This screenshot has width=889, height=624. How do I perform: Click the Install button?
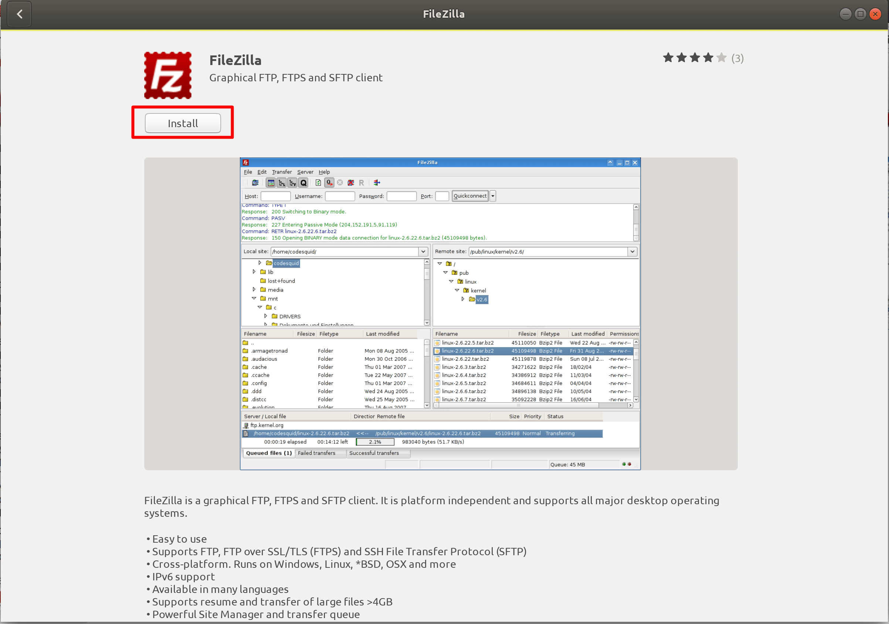[183, 123]
